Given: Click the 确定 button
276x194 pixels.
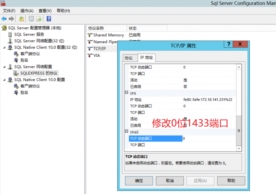Looking at the screenshot, I should tap(139, 181).
